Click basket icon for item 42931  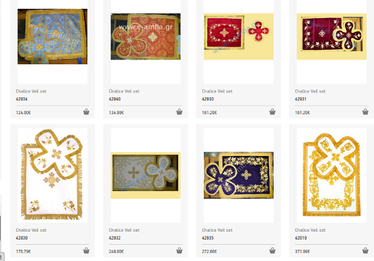coord(365,112)
